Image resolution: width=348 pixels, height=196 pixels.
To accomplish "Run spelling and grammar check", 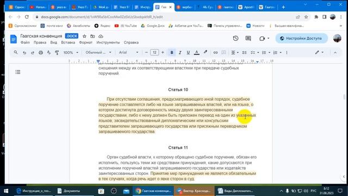I will pyautogui.click(x=48, y=53).
